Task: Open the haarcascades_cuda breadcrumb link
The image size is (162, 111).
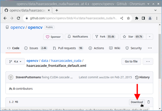Action: pos(66,61)
